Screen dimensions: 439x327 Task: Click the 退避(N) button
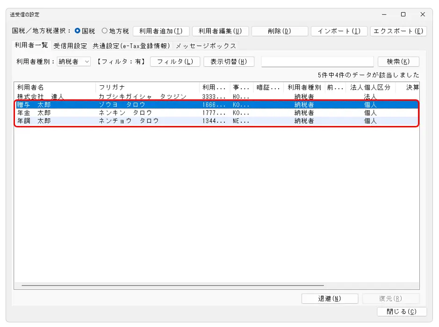point(330,299)
